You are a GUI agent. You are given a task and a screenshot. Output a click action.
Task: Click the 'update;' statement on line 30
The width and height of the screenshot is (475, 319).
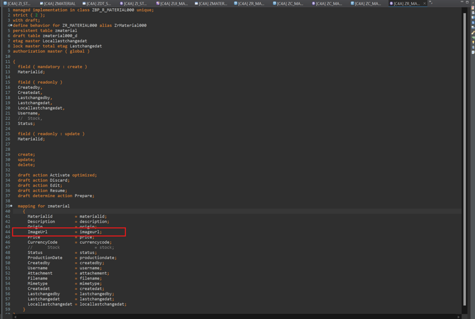coord(26,160)
